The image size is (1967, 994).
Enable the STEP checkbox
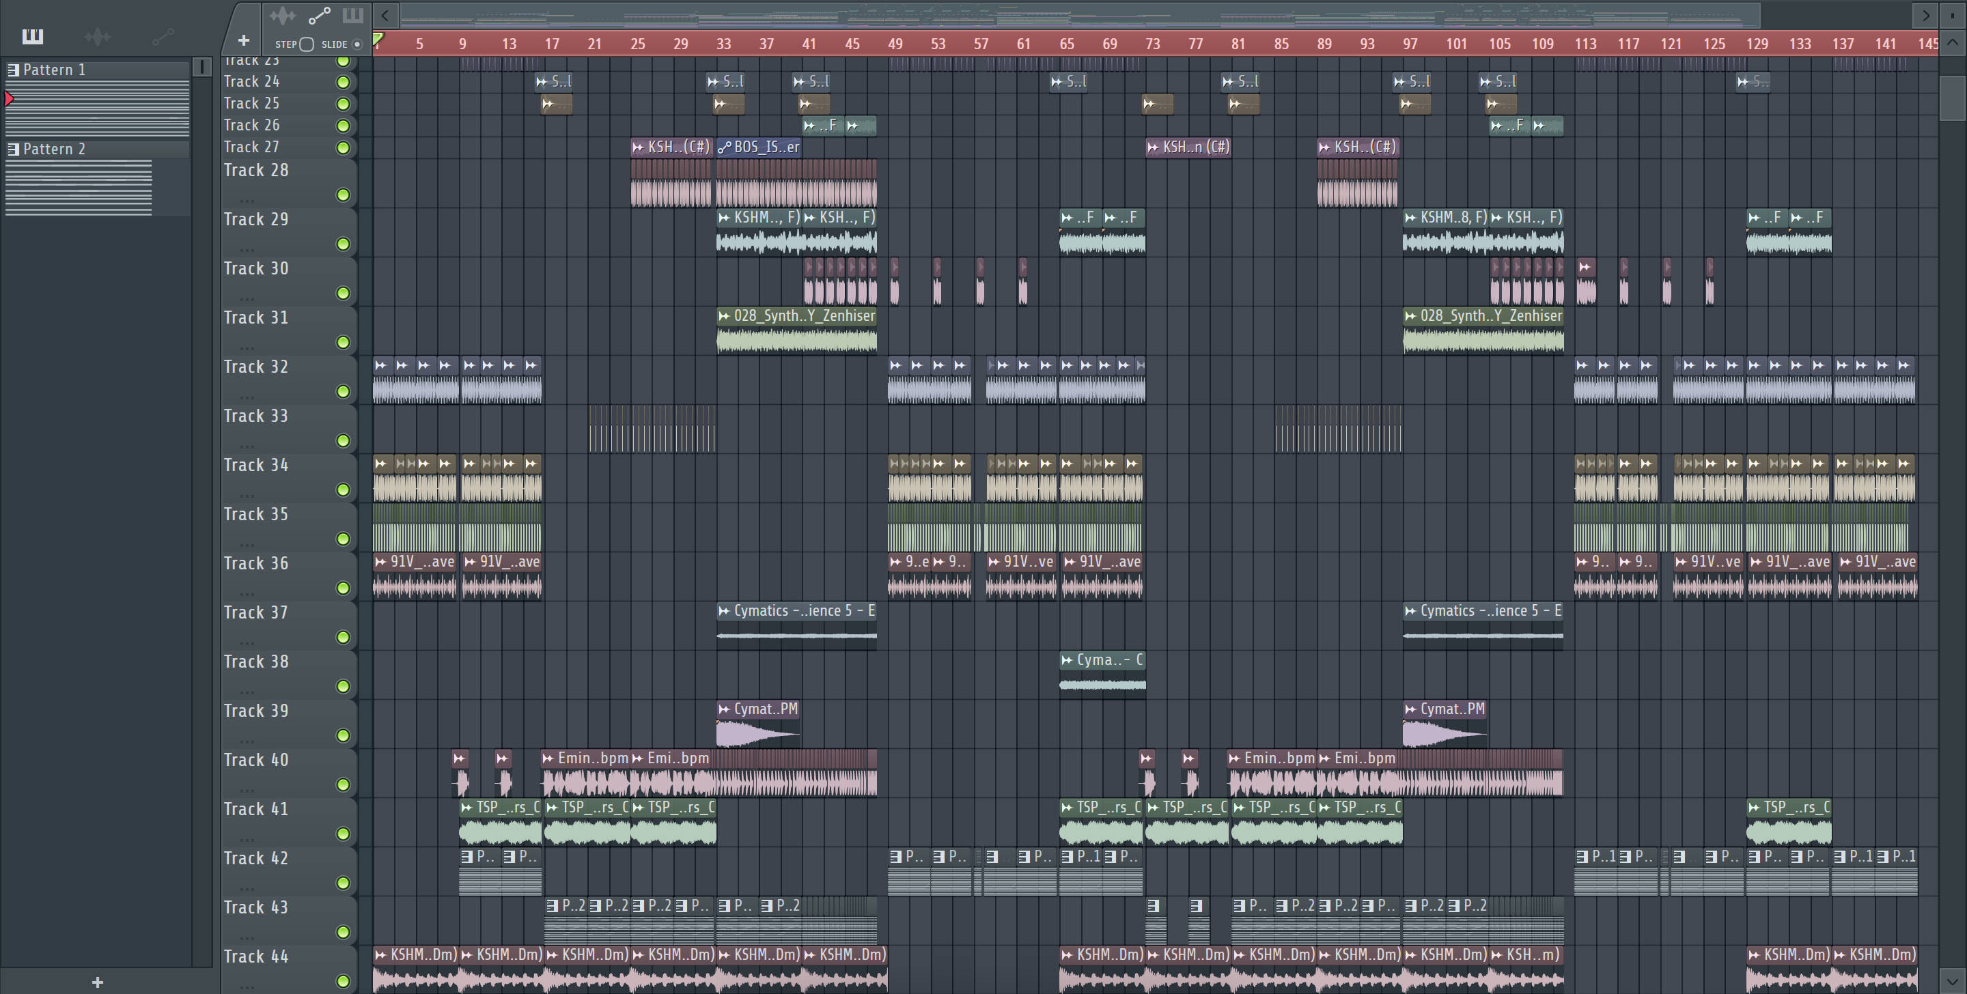pos(306,44)
